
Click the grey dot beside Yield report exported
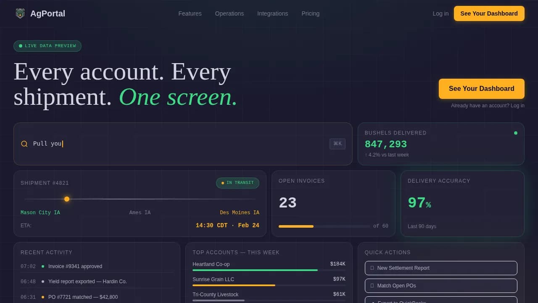click(43, 282)
